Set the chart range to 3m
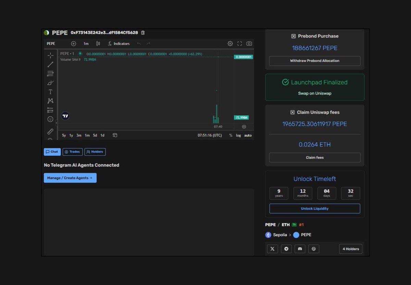Screen dimensions: 411x285 [79, 135]
